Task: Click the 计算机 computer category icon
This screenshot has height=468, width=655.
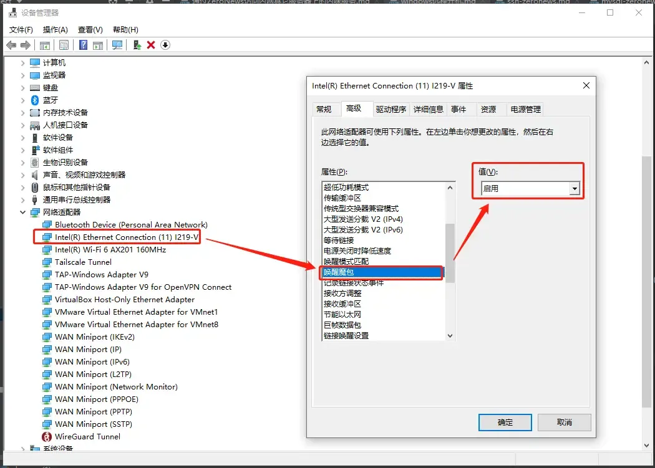Action: (35, 62)
